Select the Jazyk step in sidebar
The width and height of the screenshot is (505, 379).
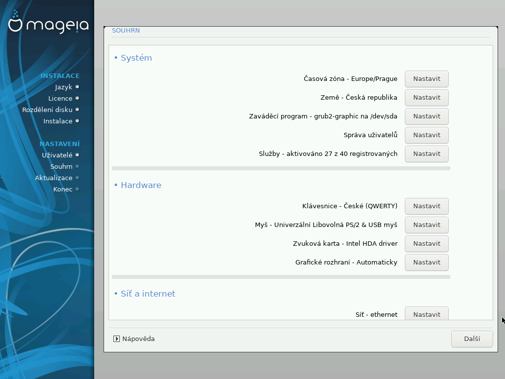pyautogui.click(x=64, y=87)
